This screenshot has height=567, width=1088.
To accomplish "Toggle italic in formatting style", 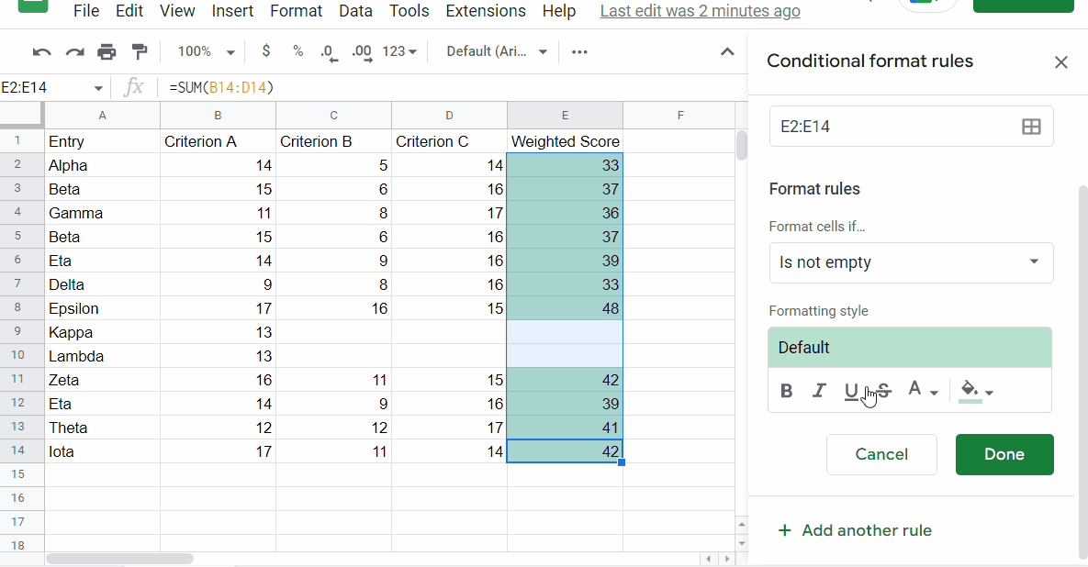I will (x=819, y=391).
